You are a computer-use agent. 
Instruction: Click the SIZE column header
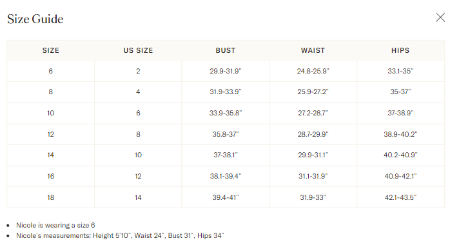tap(51, 50)
